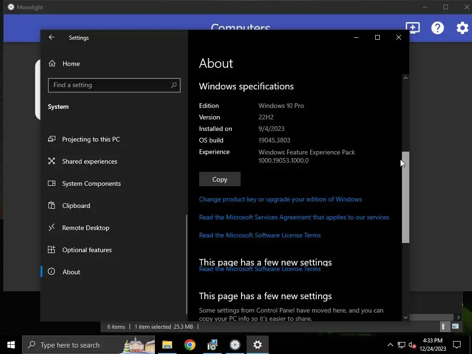Image resolution: width=472 pixels, height=354 pixels.
Task: Click the Home icon in Settings sidebar
Action: coord(52,64)
